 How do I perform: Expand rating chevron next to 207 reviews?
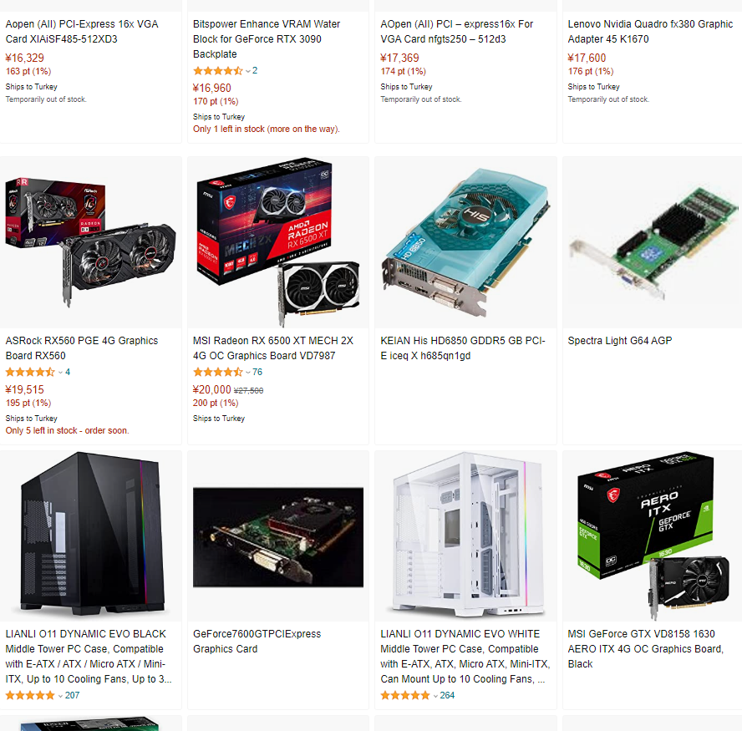coord(60,696)
